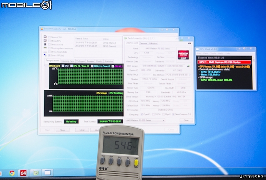
Task: Click the disk icon beside Stress local disks
Action: point(45,52)
